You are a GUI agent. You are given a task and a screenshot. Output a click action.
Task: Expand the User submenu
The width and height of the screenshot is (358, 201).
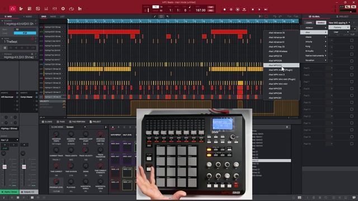pos(339,32)
